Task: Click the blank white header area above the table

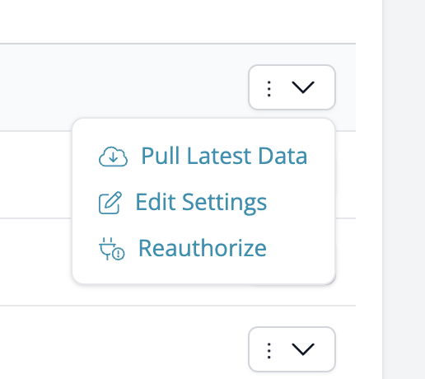Action: click(x=178, y=21)
